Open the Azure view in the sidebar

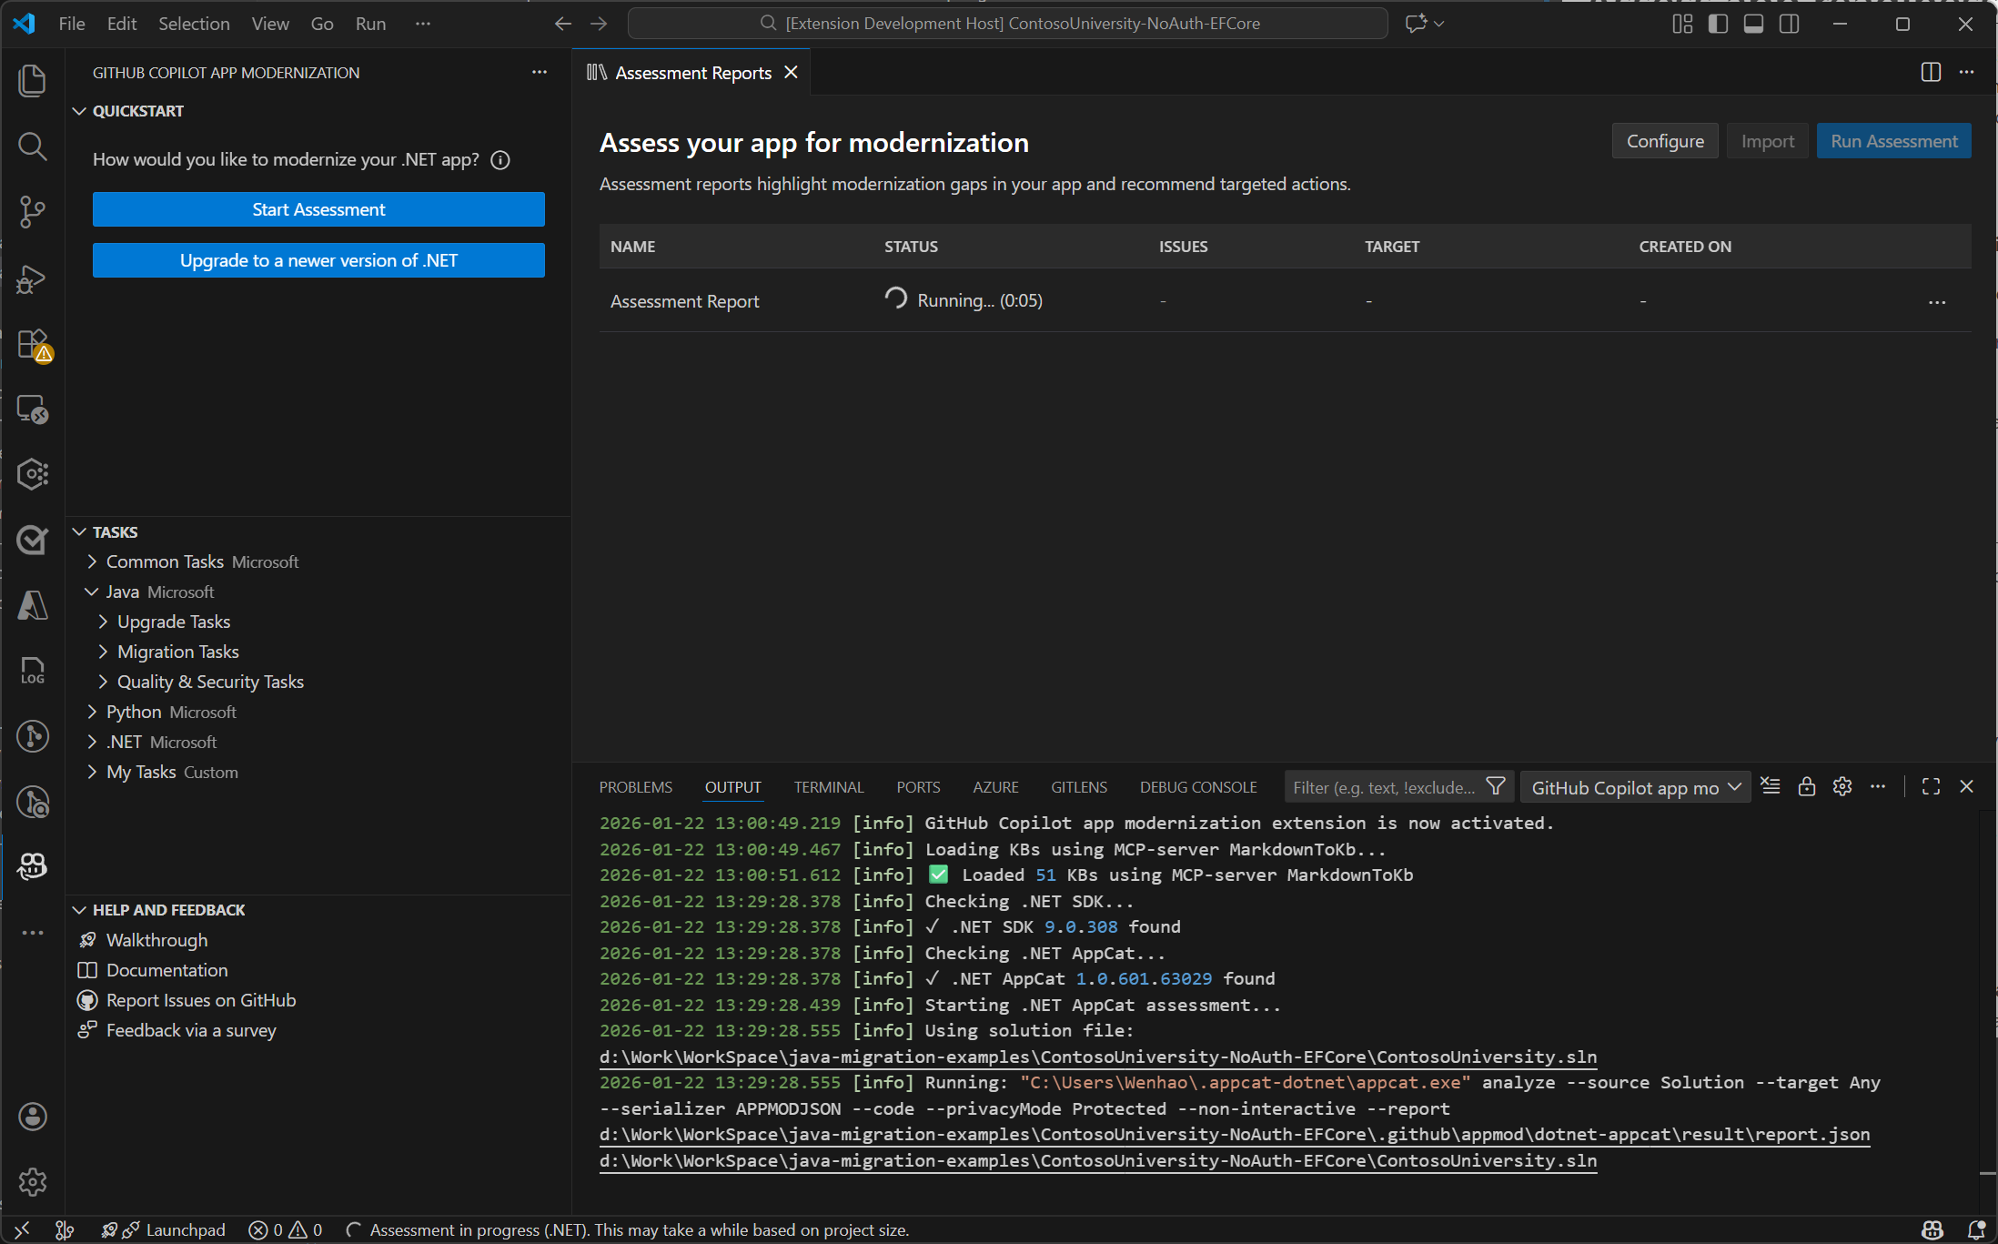[32, 605]
